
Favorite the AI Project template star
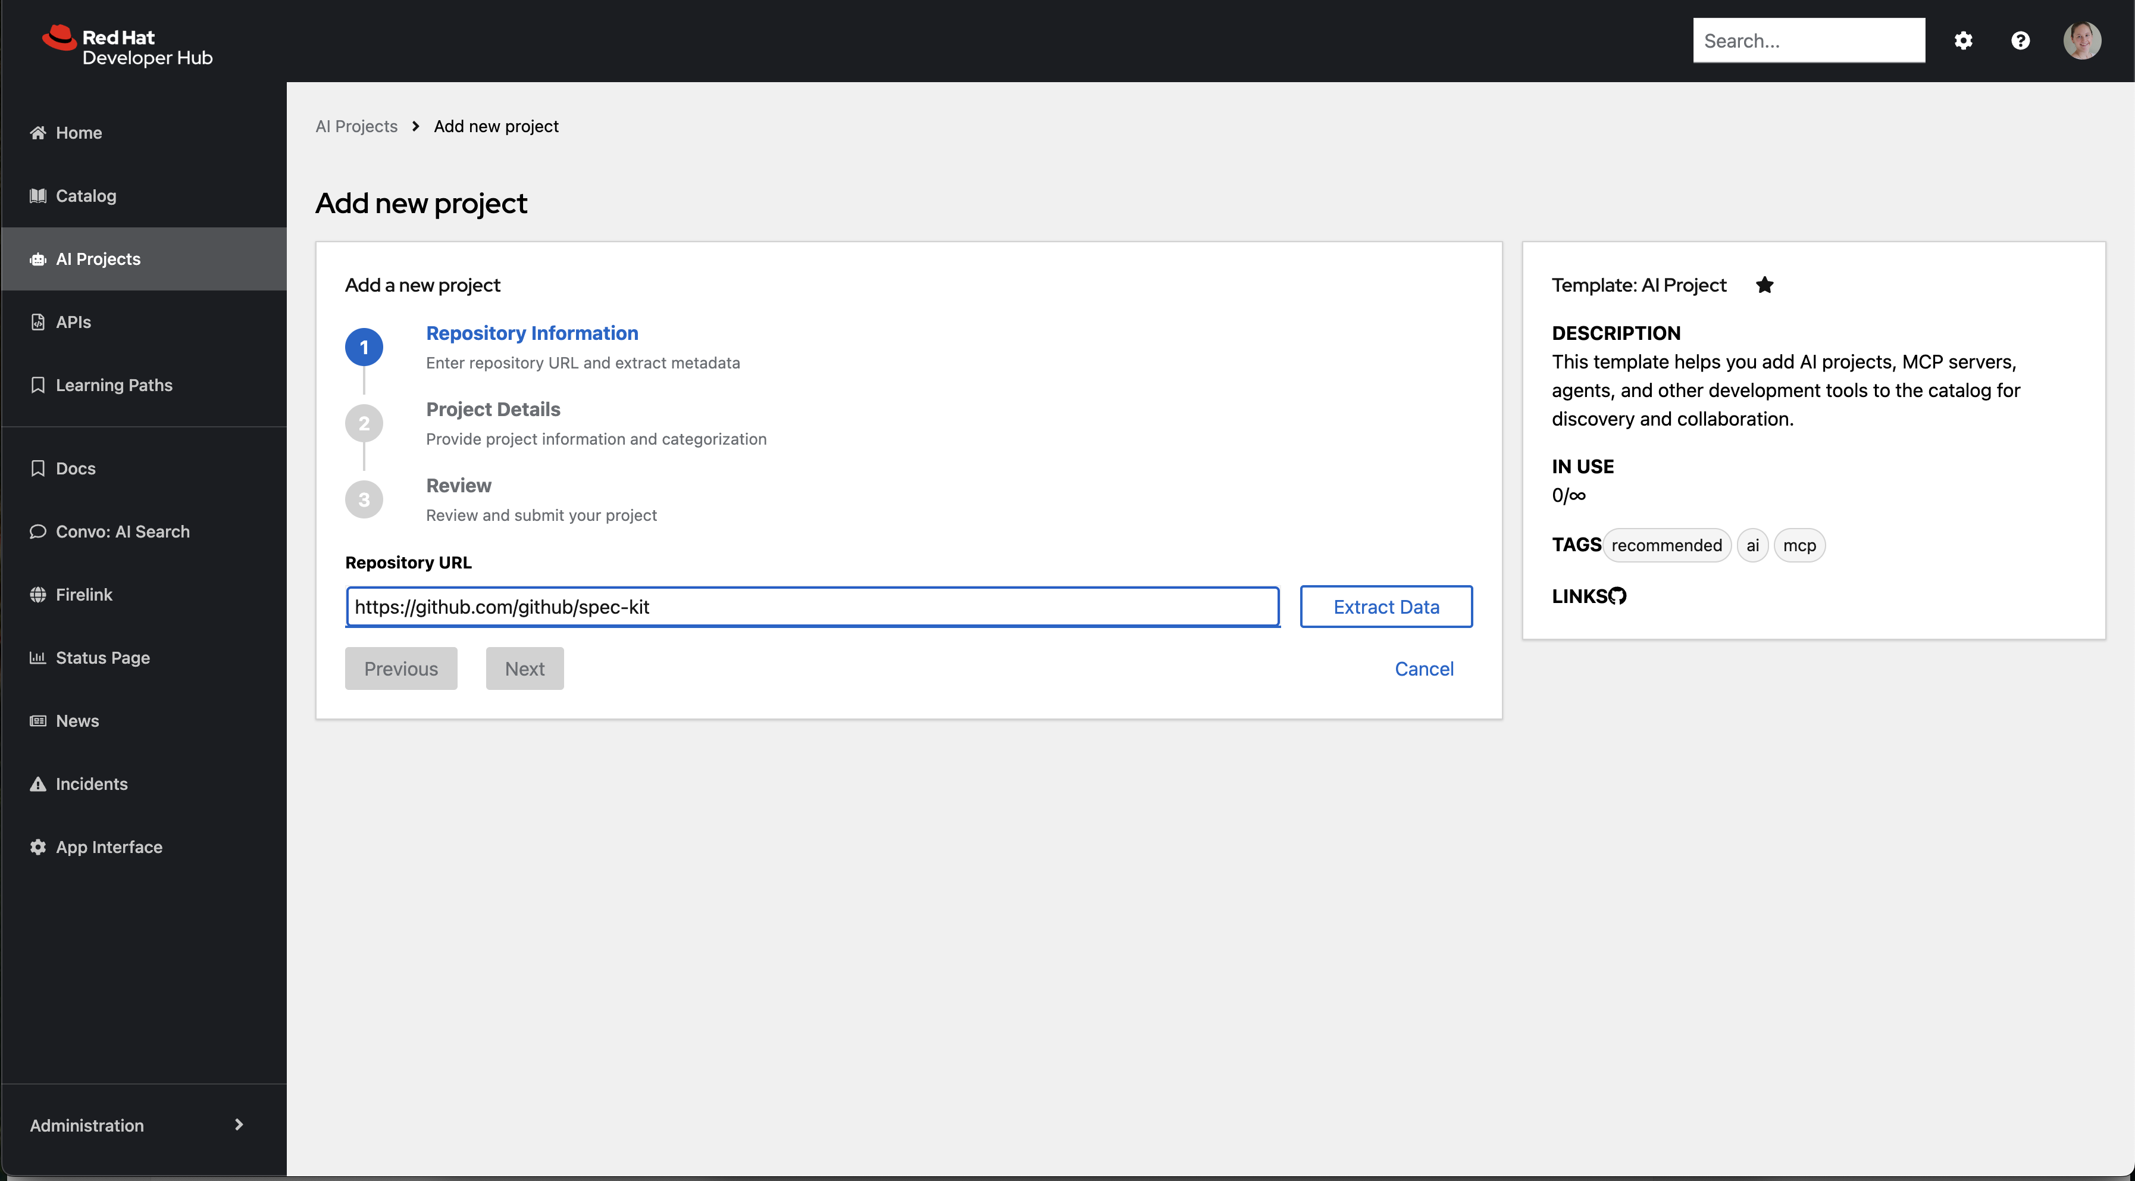click(1764, 285)
